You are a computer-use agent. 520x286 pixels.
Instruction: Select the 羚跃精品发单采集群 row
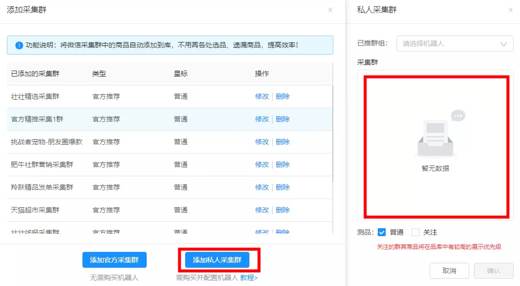click(x=42, y=187)
